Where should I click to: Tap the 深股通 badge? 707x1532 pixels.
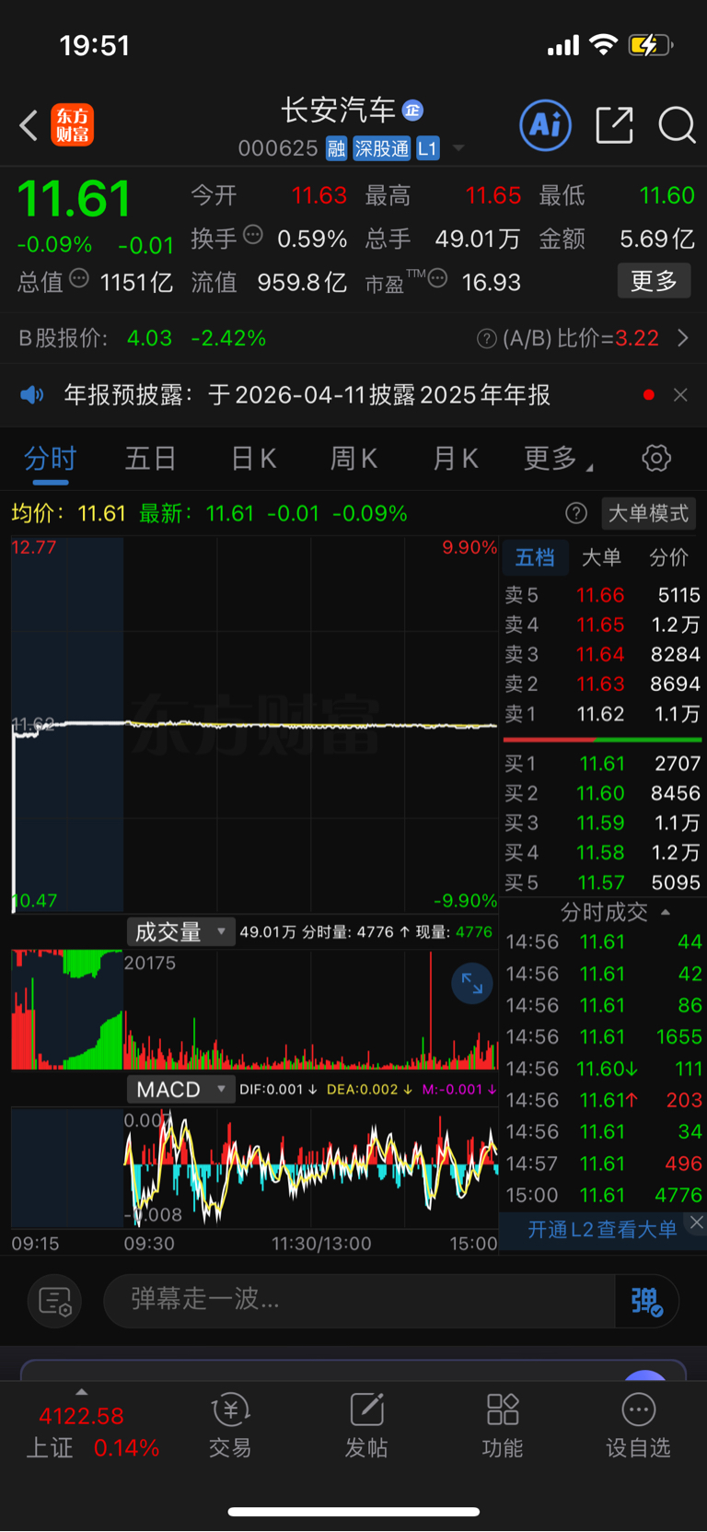point(382,148)
